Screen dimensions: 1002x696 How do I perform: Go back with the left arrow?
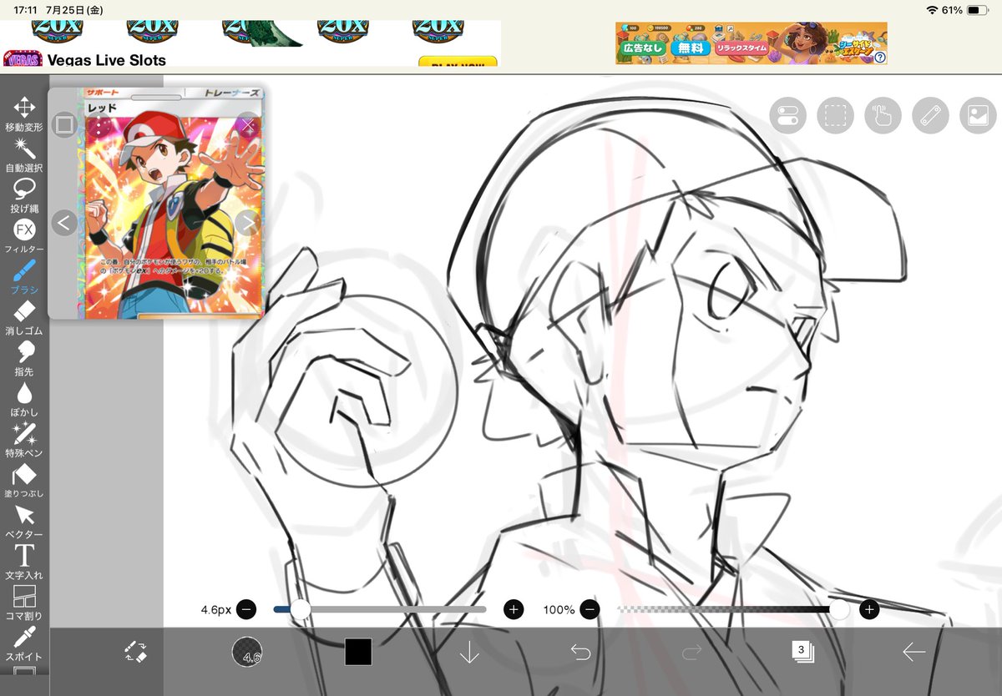tap(913, 652)
